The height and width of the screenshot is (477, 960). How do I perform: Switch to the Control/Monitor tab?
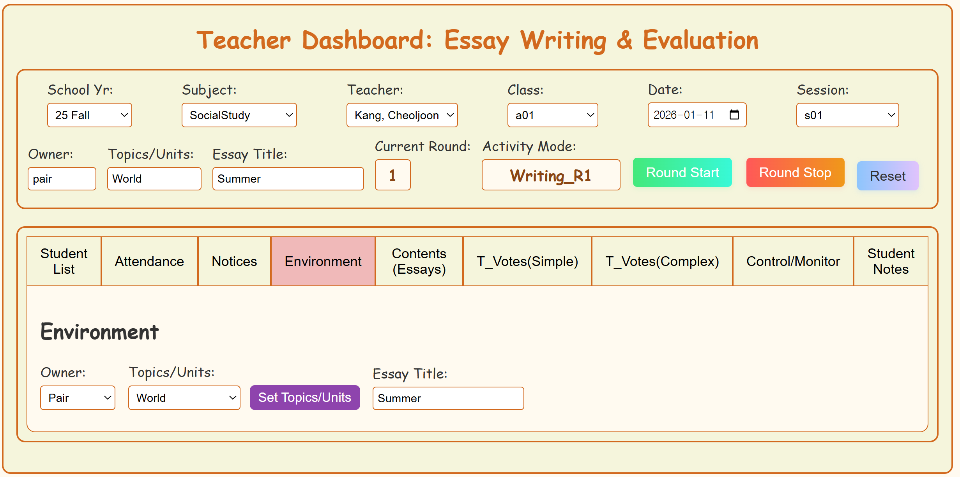tap(793, 261)
